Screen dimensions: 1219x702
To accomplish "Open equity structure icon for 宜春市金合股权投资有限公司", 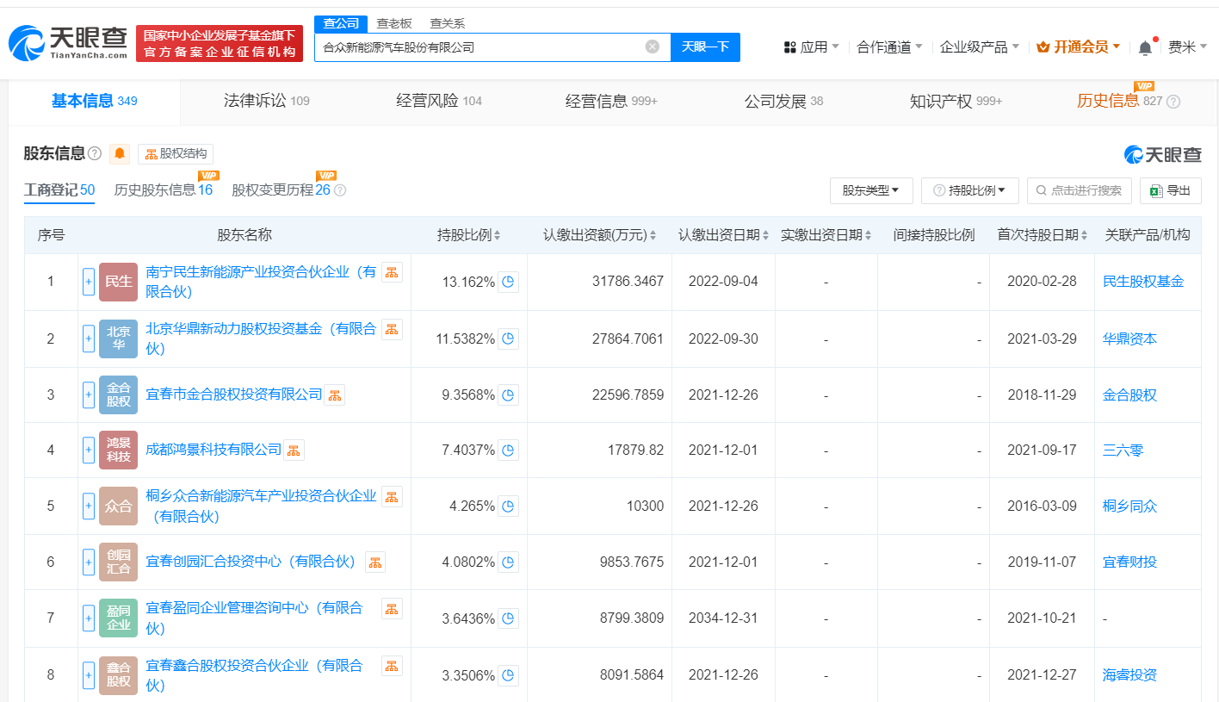I will click(334, 394).
